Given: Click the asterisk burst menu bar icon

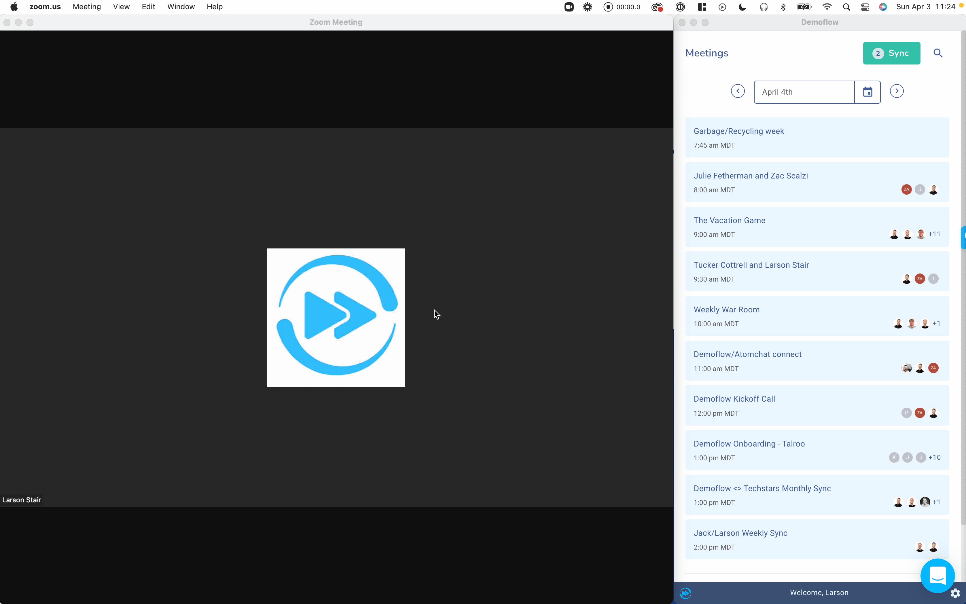Looking at the screenshot, I should click(587, 7).
